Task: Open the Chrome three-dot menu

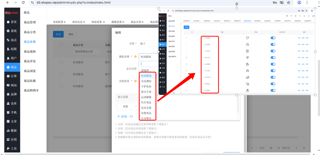Action: pyautogui.click(x=307, y=3)
